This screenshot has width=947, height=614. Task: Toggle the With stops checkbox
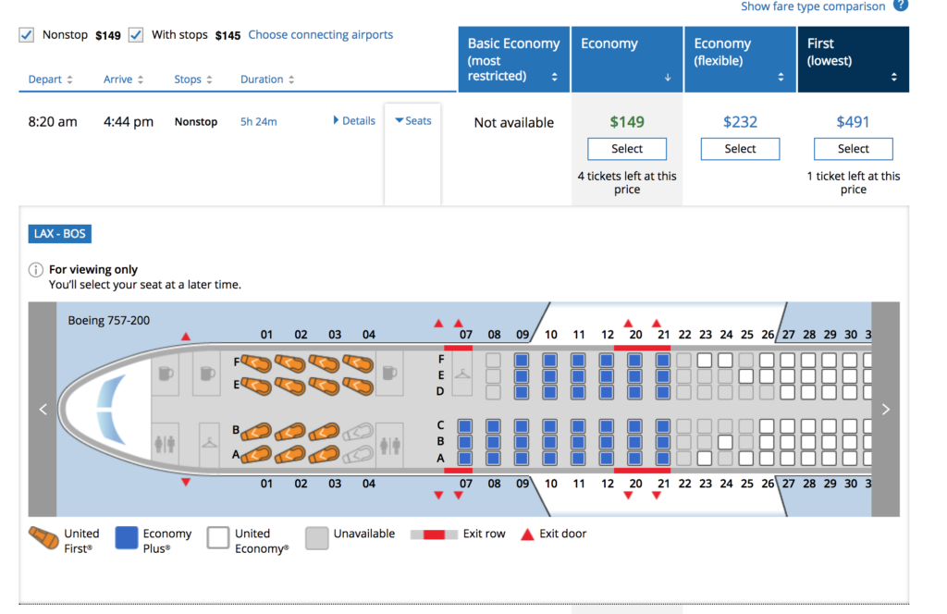pos(136,35)
